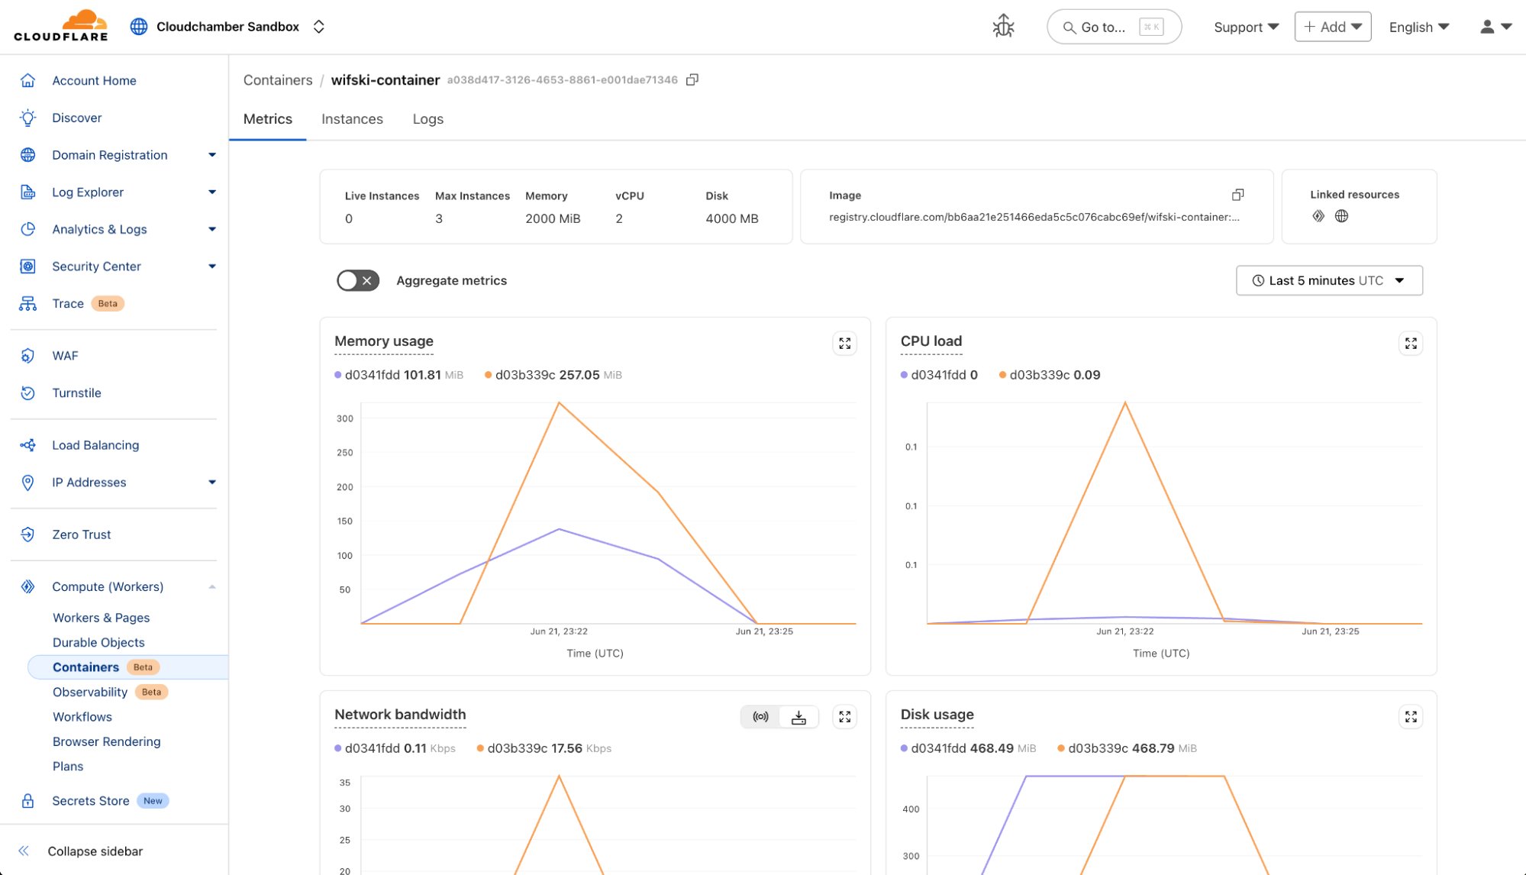Go back to the Containers breadcrumb link
Viewport: 1526px width, 875px height.
point(277,79)
